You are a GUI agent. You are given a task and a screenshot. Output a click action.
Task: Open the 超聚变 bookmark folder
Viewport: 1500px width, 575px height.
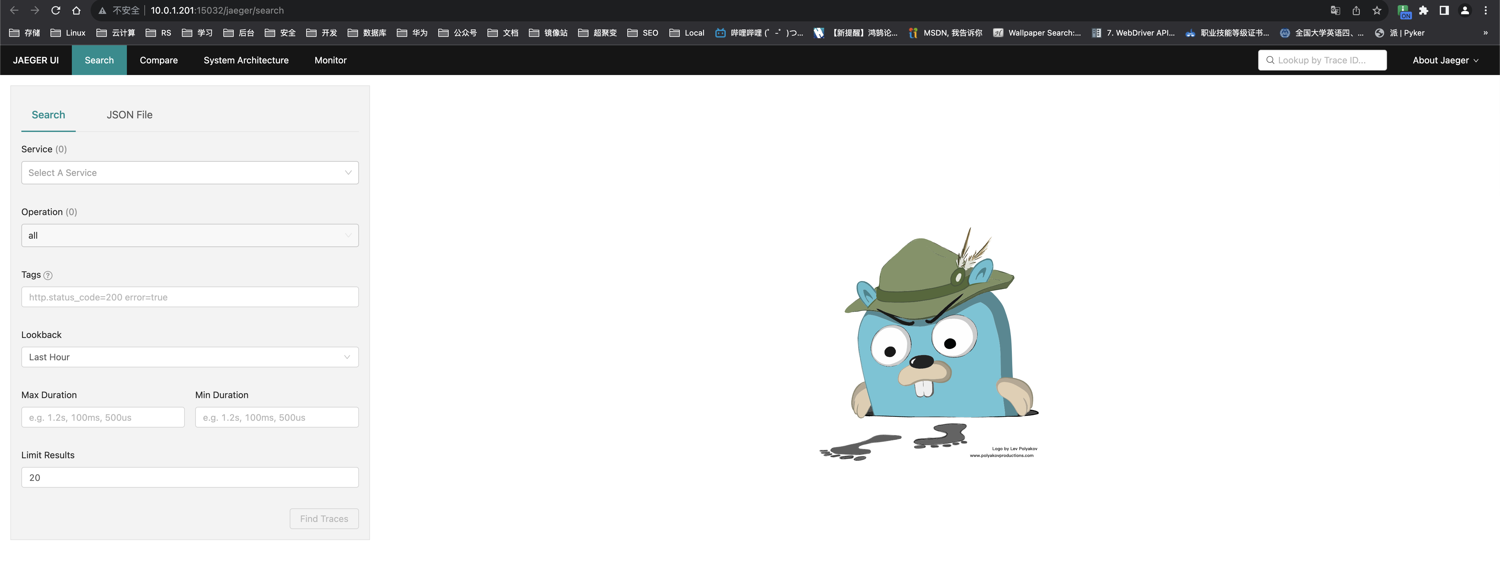point(598,33)
